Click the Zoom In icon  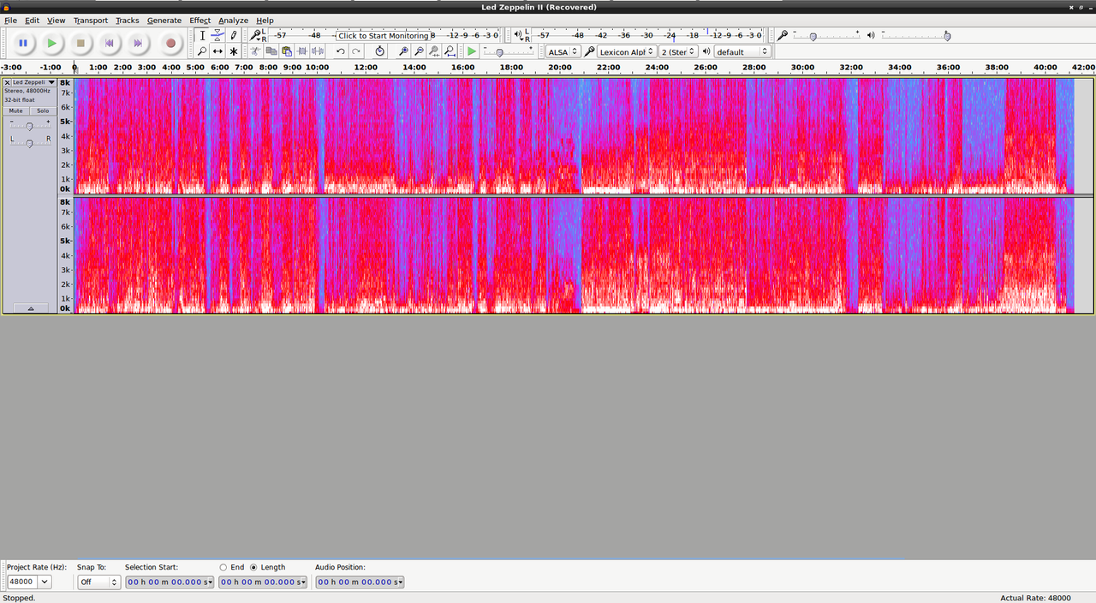(x=403, y=51)
